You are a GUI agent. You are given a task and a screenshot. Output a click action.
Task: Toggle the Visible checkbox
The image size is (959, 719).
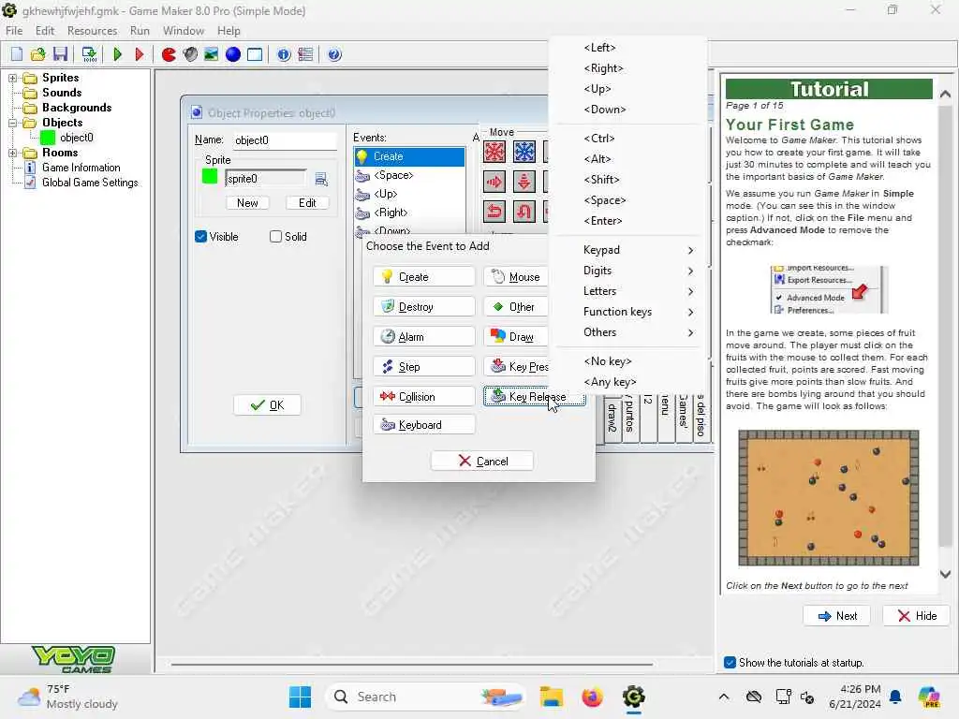tap(200, 237)
